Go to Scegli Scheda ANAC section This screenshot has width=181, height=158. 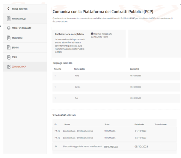pos(22,28)
